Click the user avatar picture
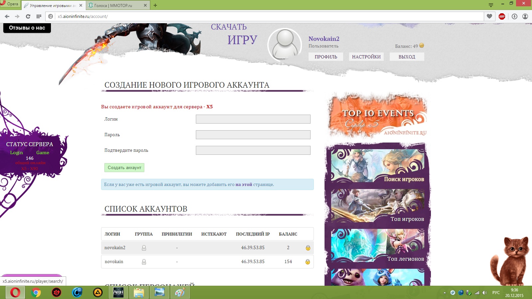This screenshot has width=532, height=299. tap(285, 45)
